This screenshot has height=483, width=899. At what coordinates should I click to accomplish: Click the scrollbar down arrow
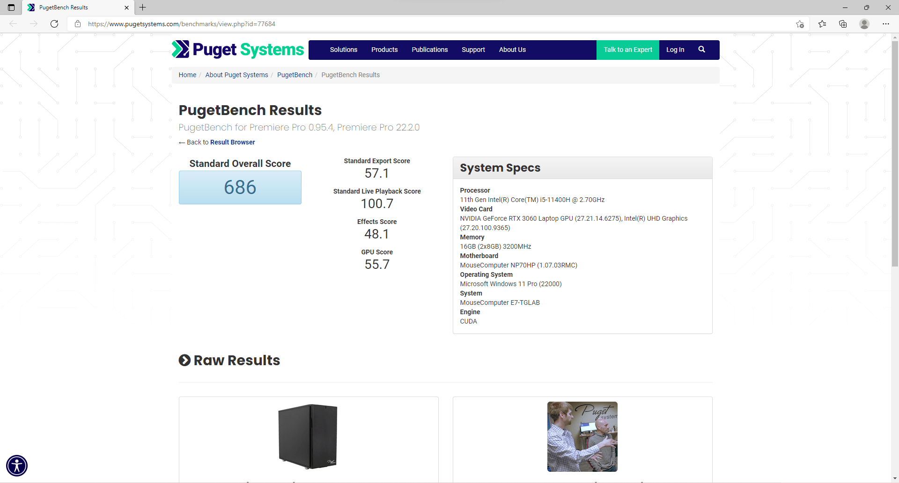point(895,479)
